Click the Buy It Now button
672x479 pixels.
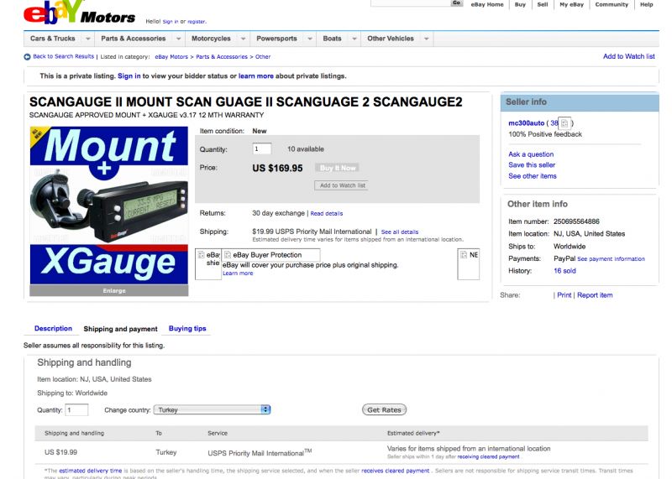point(337,168)
